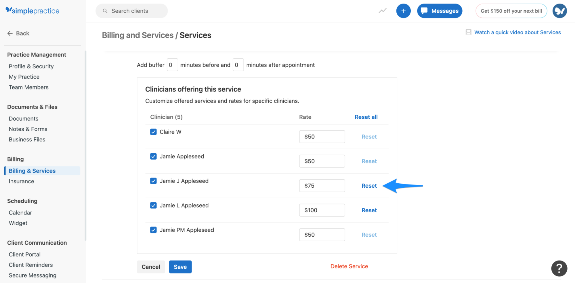Go to Calendar under Scheduling
Viewport: 575px width, 283px height.
[20, 212]
